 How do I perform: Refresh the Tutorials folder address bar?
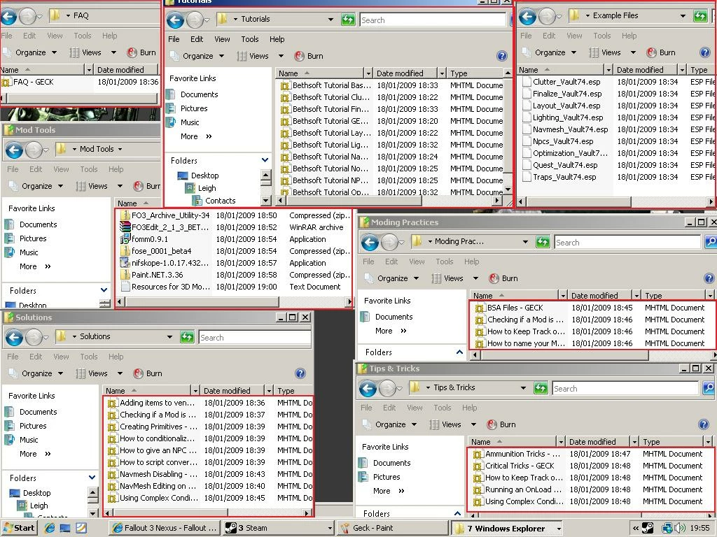(x=348, y=20)
